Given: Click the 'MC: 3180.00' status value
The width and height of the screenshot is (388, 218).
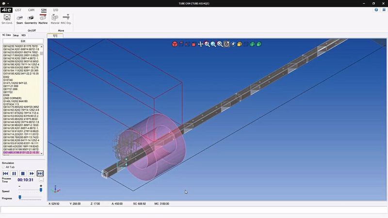Looking at the screenshot, I should coord(162,203).
